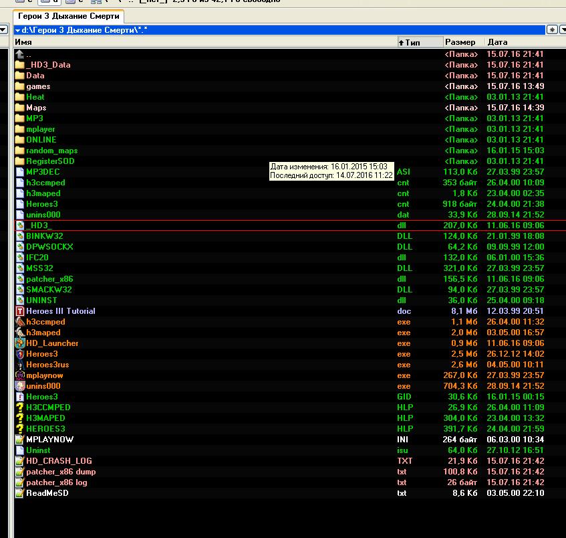The image size is (566, 538).
Task: Click the MP3DEC file icon
Action: tap(20, 172)
